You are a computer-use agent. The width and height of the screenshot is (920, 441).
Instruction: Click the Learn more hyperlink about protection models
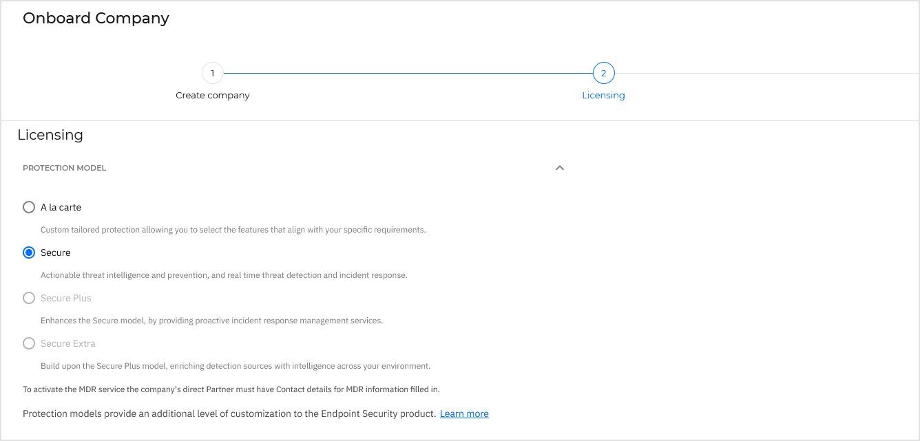pyautogui.click(x=463, y=413)
